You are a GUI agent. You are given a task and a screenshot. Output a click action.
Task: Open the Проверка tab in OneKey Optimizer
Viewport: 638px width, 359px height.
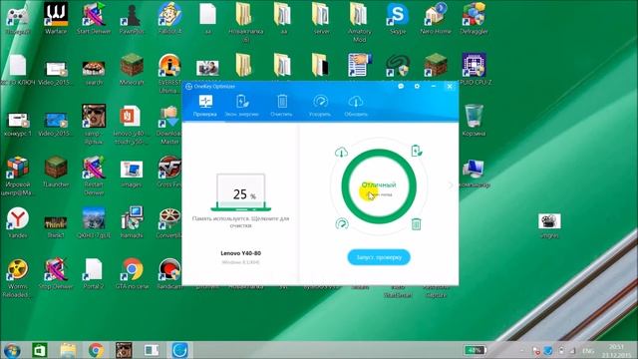coord(205,106)
